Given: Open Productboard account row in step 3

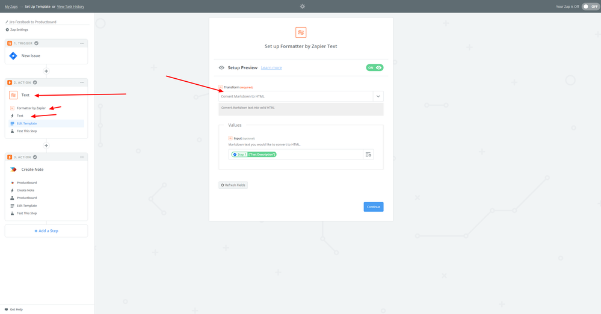Looking at the screenshot, I should 27,198.
